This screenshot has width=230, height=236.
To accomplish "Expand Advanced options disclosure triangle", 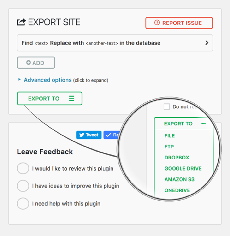I will 20,80.
